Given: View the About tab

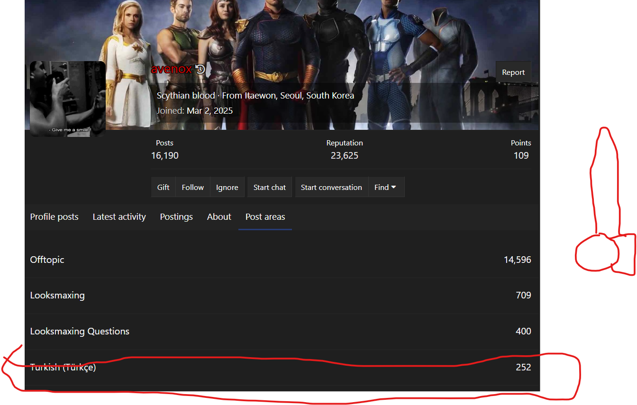Looking at the screenshot, I should 219,217.
